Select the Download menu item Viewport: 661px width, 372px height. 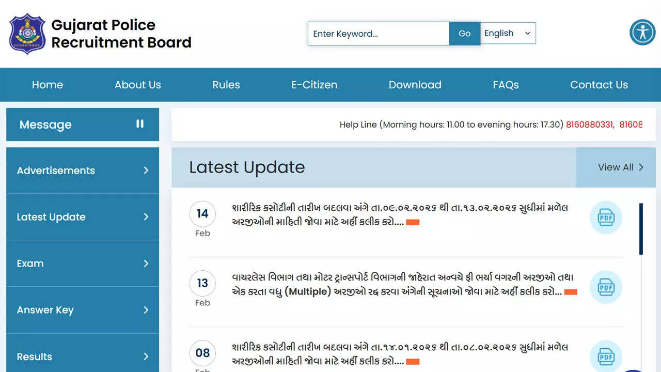[x=415, y=85]
